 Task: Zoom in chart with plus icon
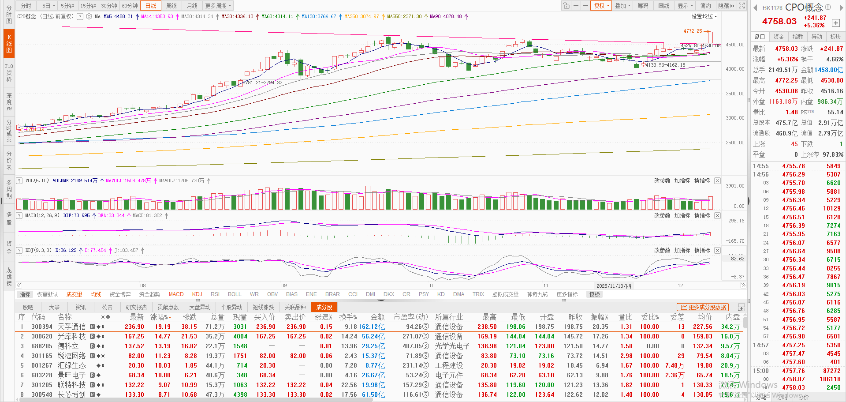pos(576,6)
